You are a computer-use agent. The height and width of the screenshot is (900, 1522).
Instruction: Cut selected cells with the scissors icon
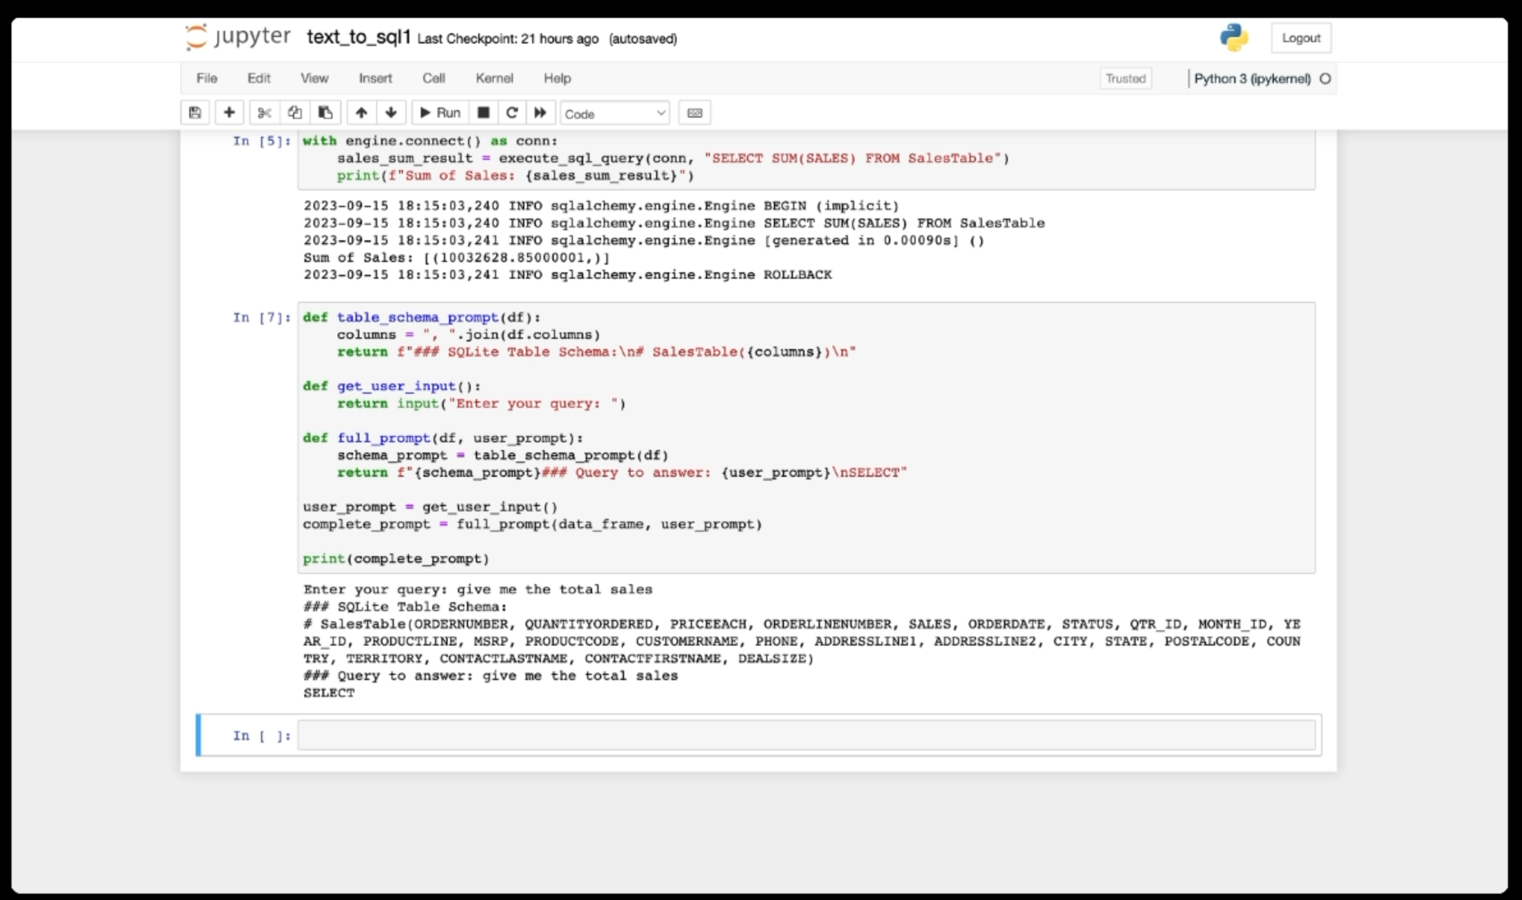click(x=264, y=113)
